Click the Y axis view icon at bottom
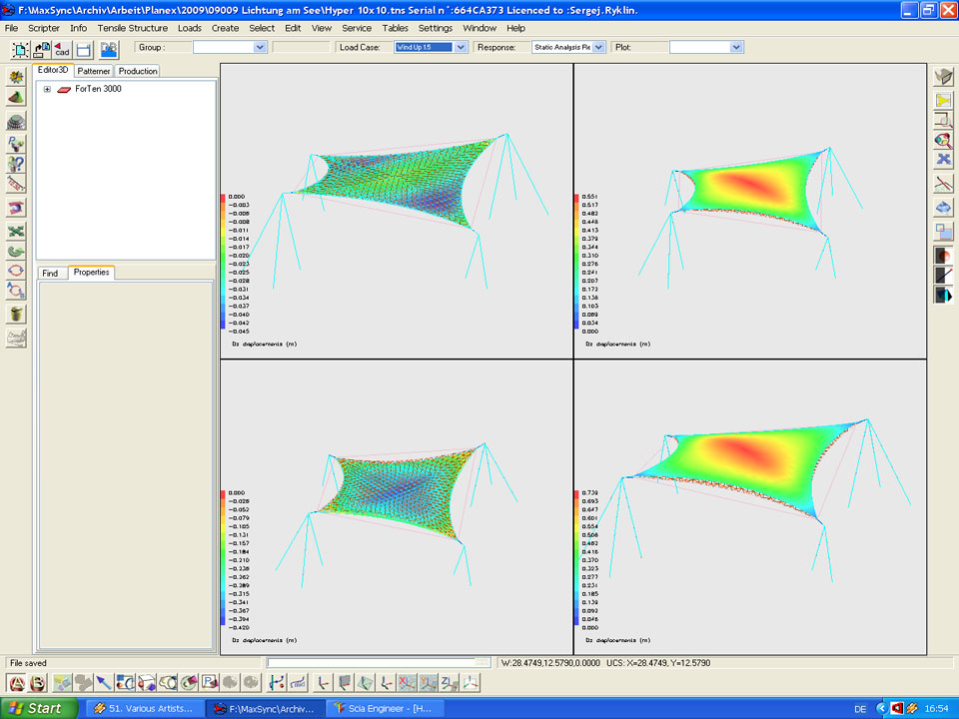The width and height of the screenshot is (959, 719). [428, 683]
